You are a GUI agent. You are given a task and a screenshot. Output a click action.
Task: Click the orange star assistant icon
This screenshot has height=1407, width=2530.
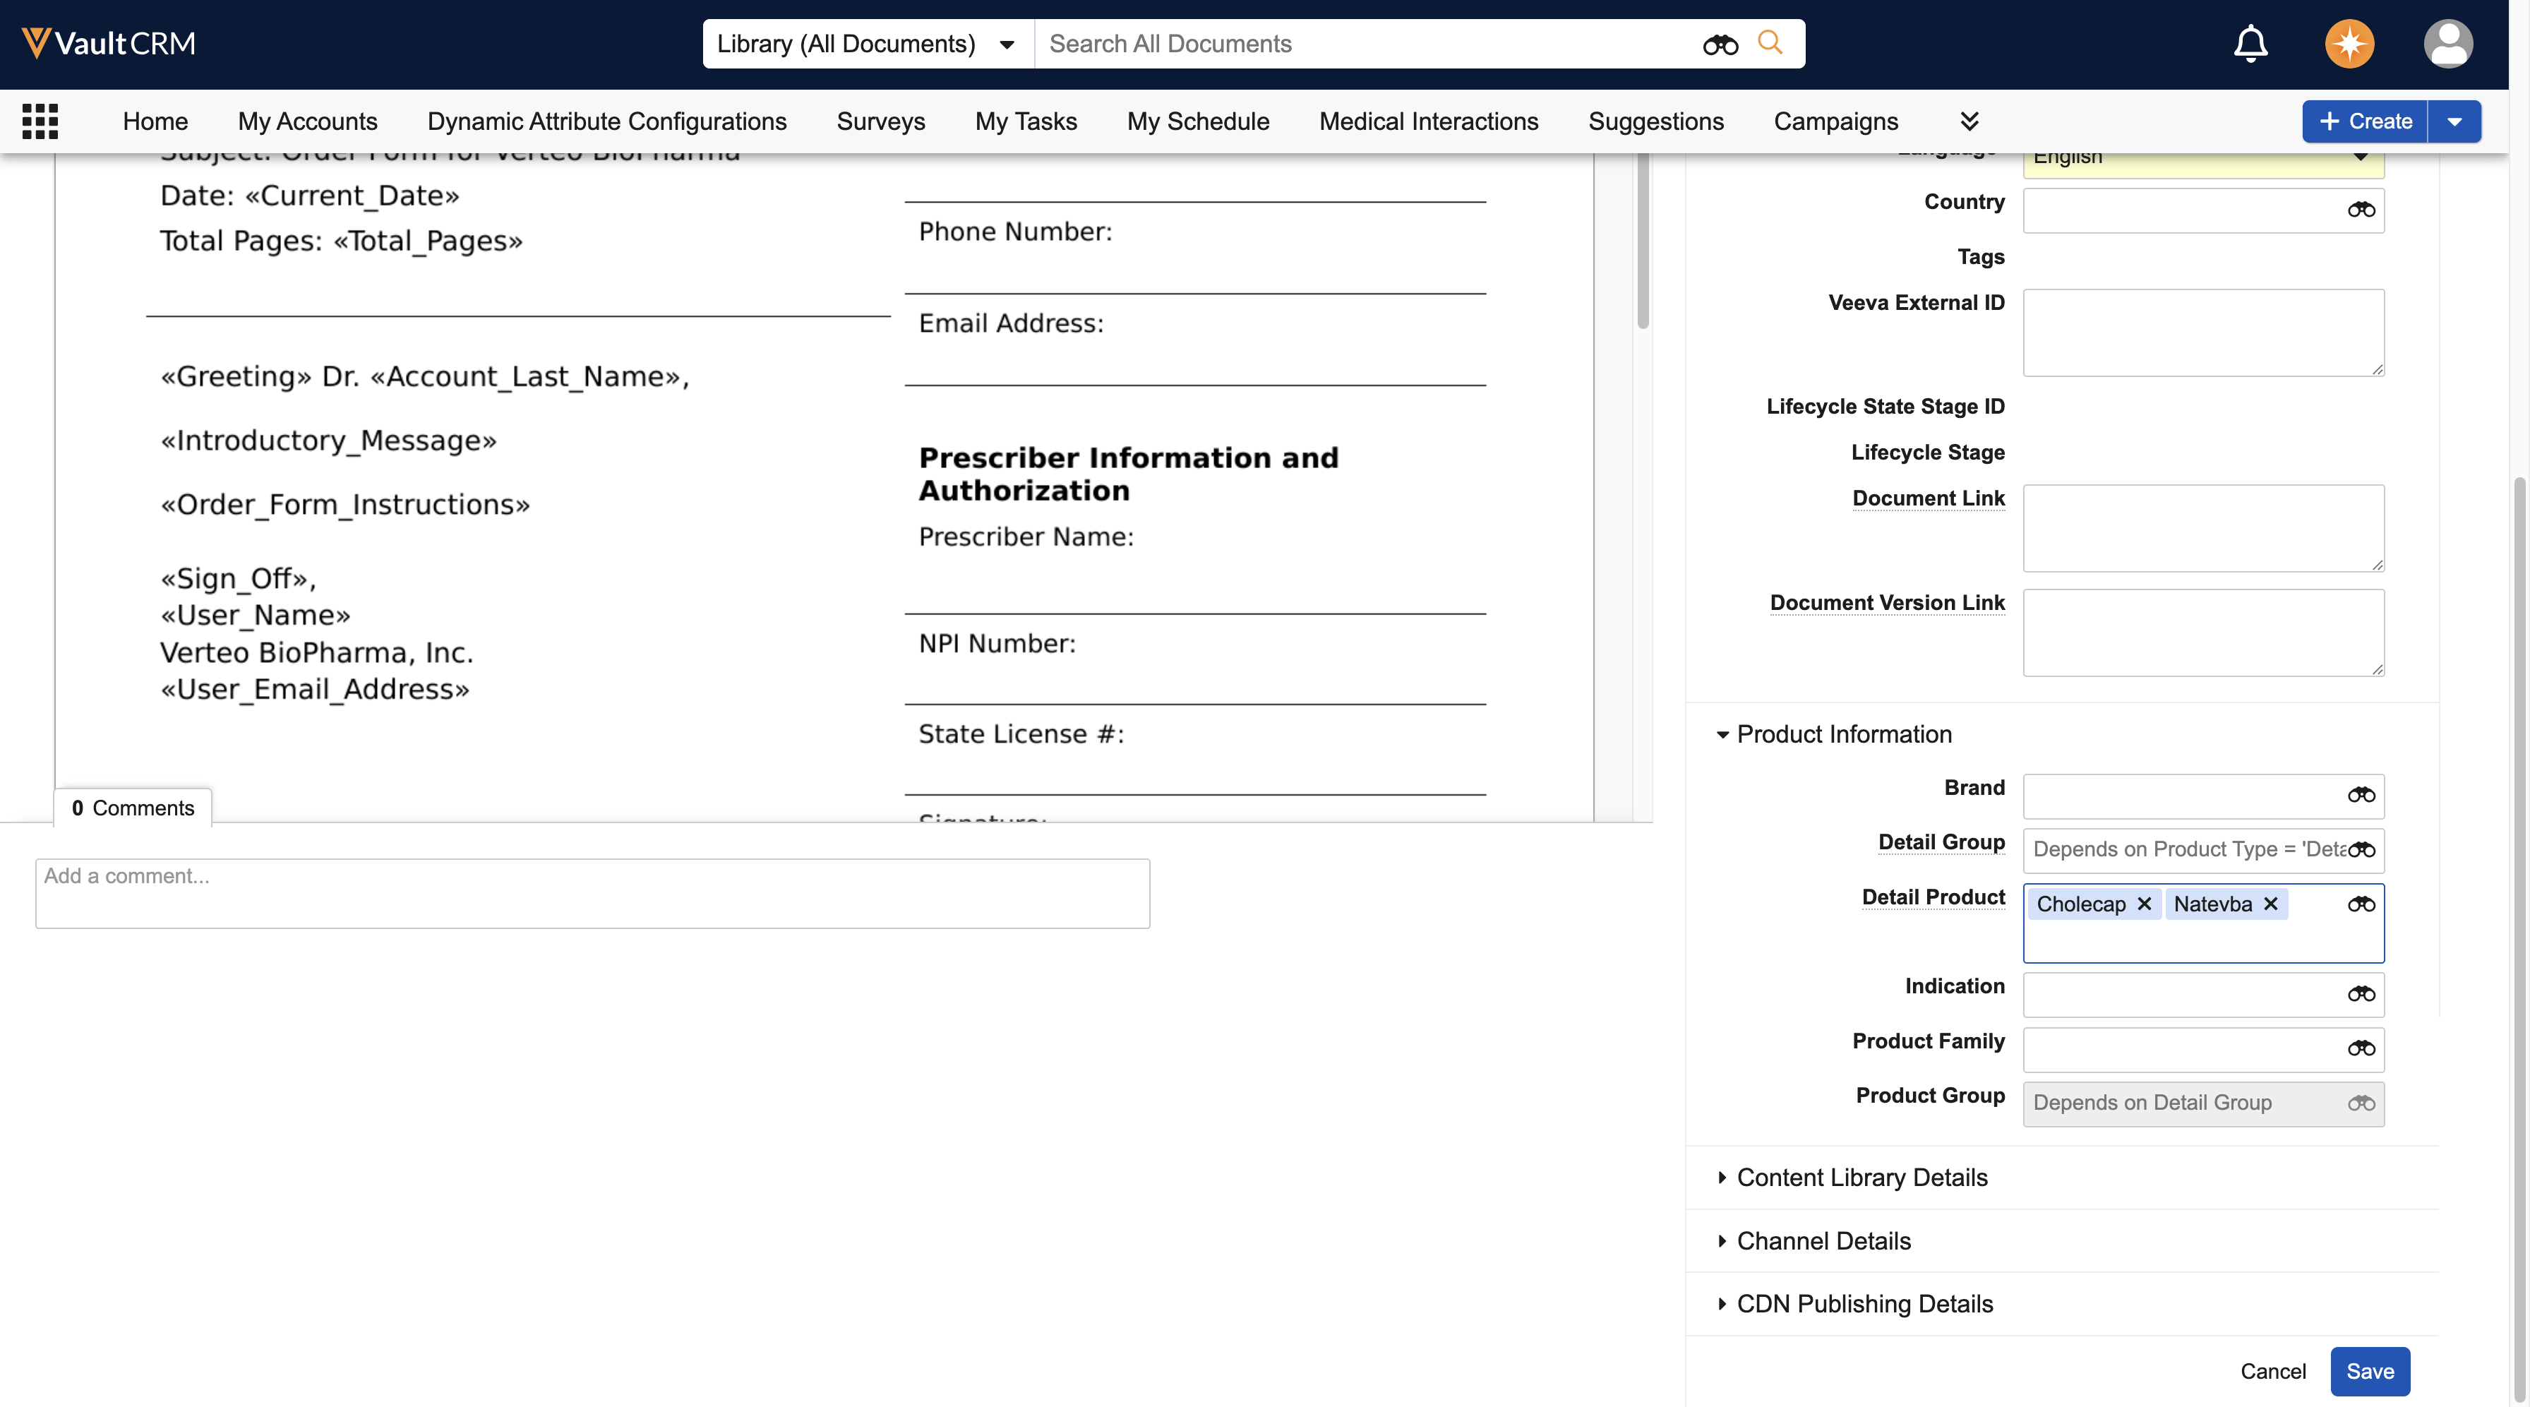pos(2349,43)
